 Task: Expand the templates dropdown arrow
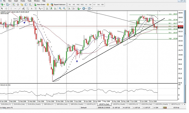point(91,8)
